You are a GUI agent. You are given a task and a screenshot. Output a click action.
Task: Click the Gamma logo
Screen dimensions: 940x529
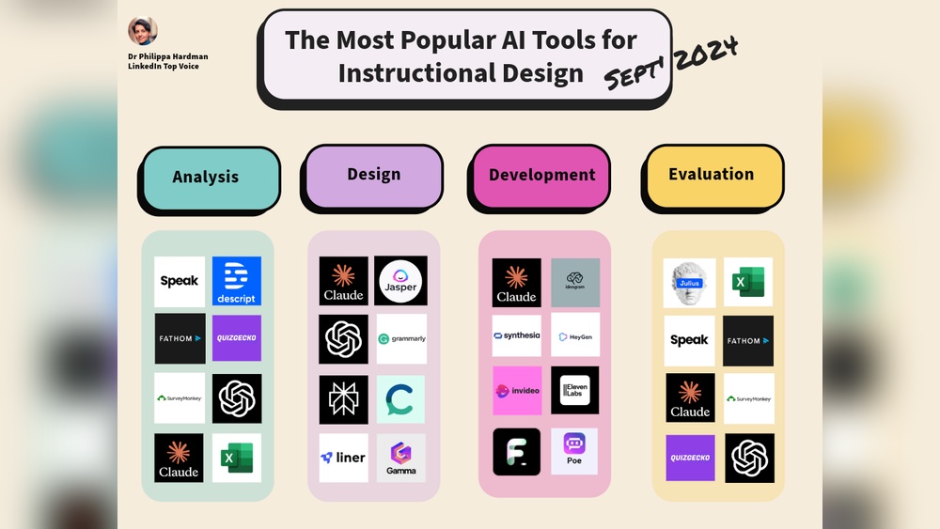(x=401, y=459)
